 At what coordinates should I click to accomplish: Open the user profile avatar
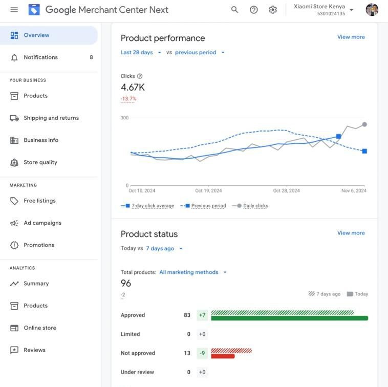[372, 10]
